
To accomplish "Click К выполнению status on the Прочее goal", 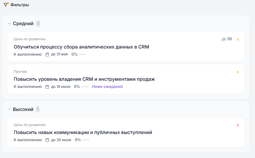I will click(x=28, y=87).
